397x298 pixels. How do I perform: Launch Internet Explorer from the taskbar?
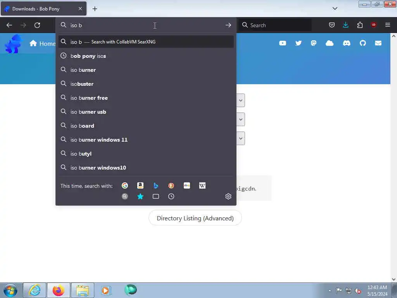coord(35,290)
